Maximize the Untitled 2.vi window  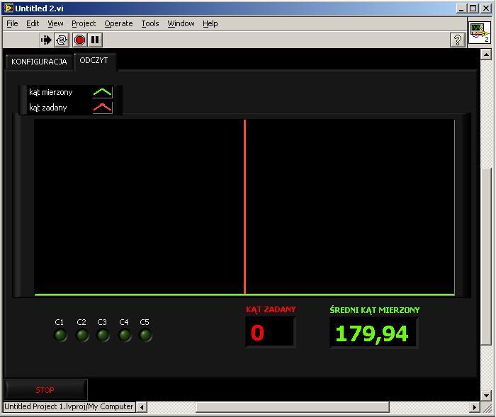point(473,8)
